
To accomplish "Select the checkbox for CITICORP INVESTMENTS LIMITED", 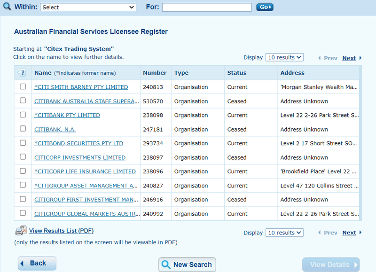I will click(23, 157).
